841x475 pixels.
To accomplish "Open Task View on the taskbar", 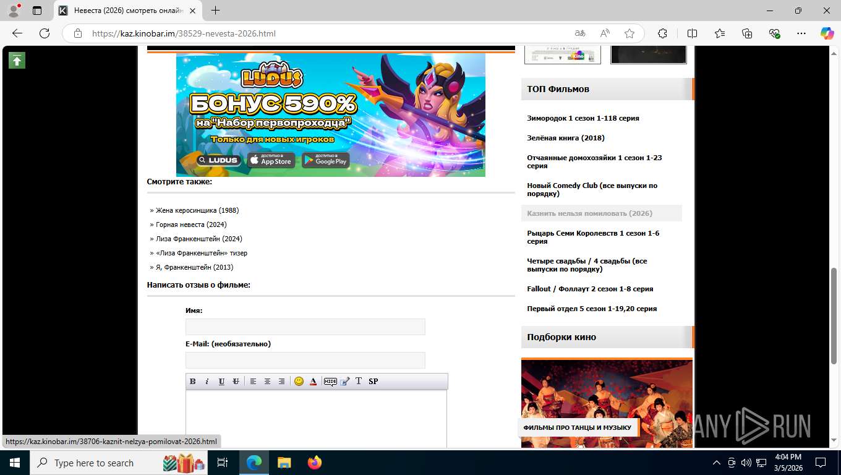I will point(223,463).
